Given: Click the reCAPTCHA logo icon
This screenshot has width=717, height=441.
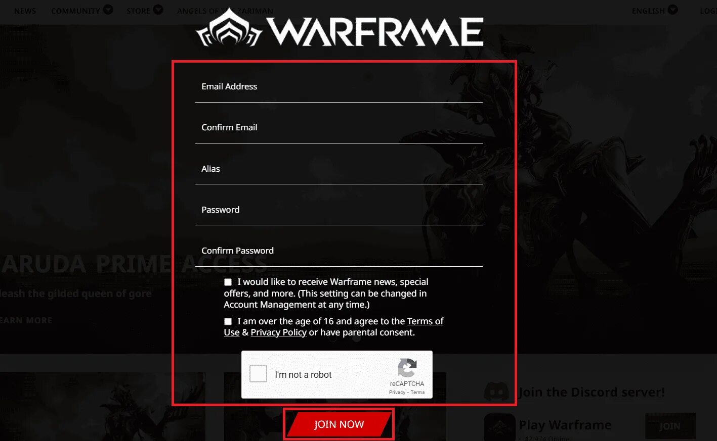Looking at the screenshot, I should [407, 368].
